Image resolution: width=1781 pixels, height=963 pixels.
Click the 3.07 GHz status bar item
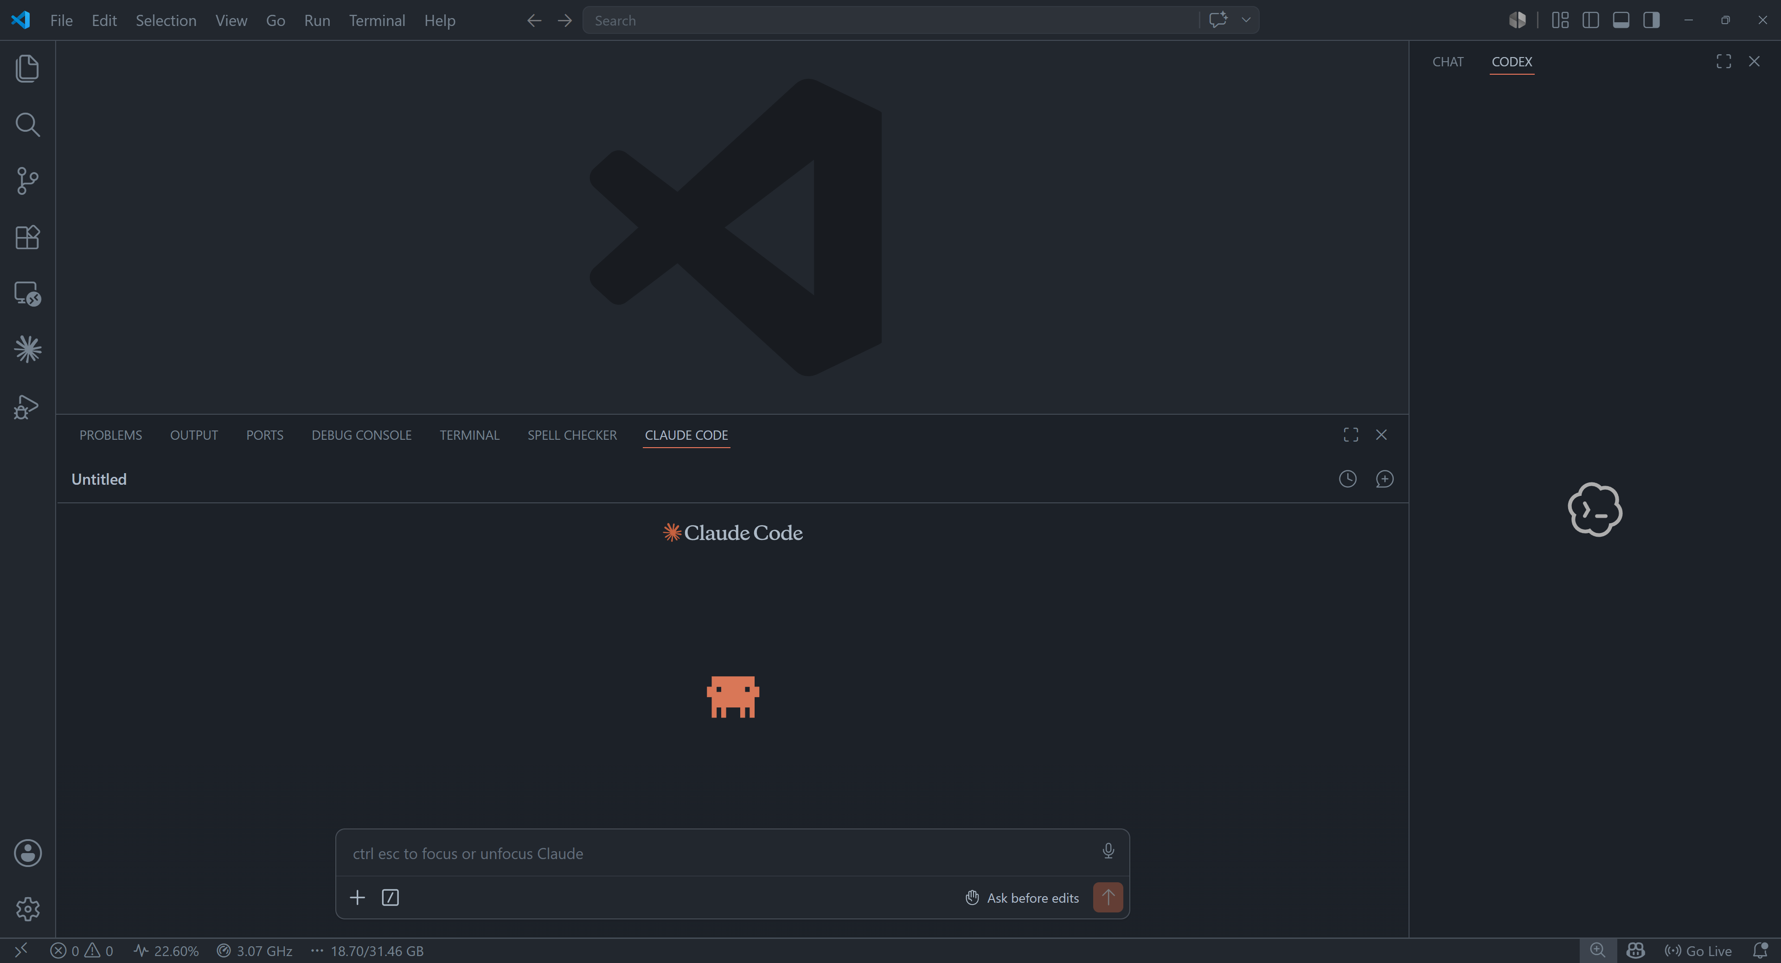(x=255, y=950)
